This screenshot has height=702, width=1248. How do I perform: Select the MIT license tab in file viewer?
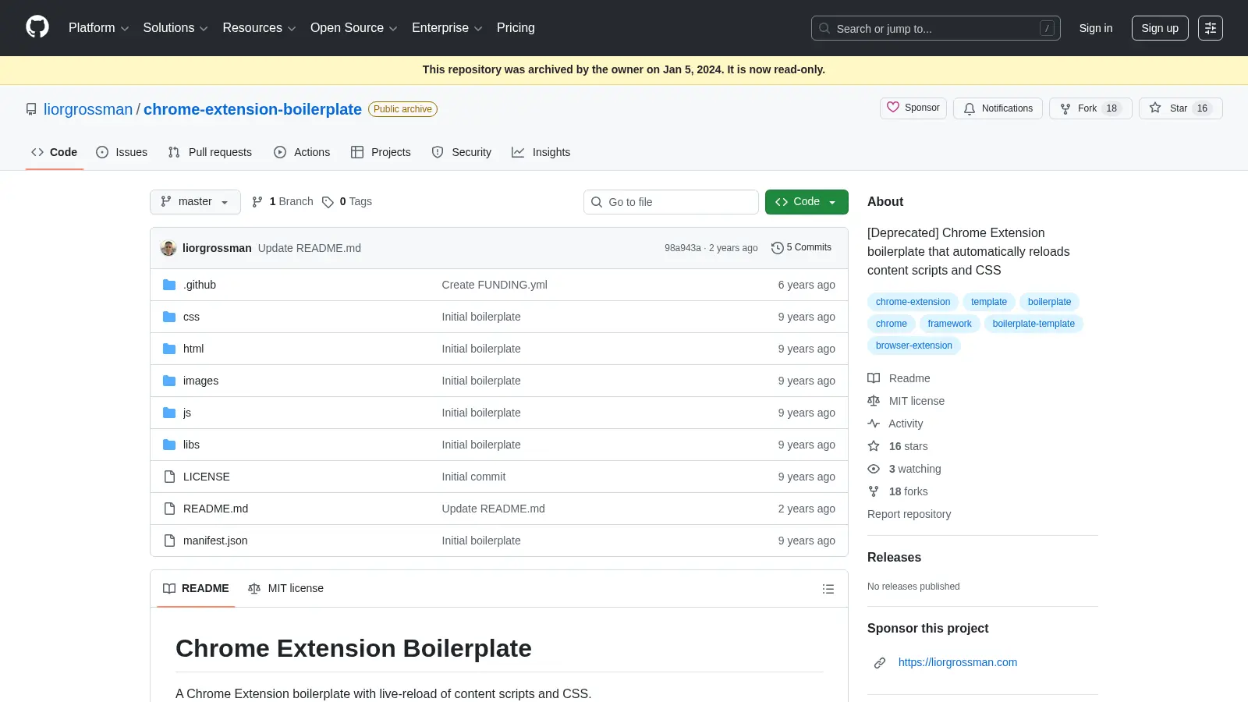click(285, 588)
